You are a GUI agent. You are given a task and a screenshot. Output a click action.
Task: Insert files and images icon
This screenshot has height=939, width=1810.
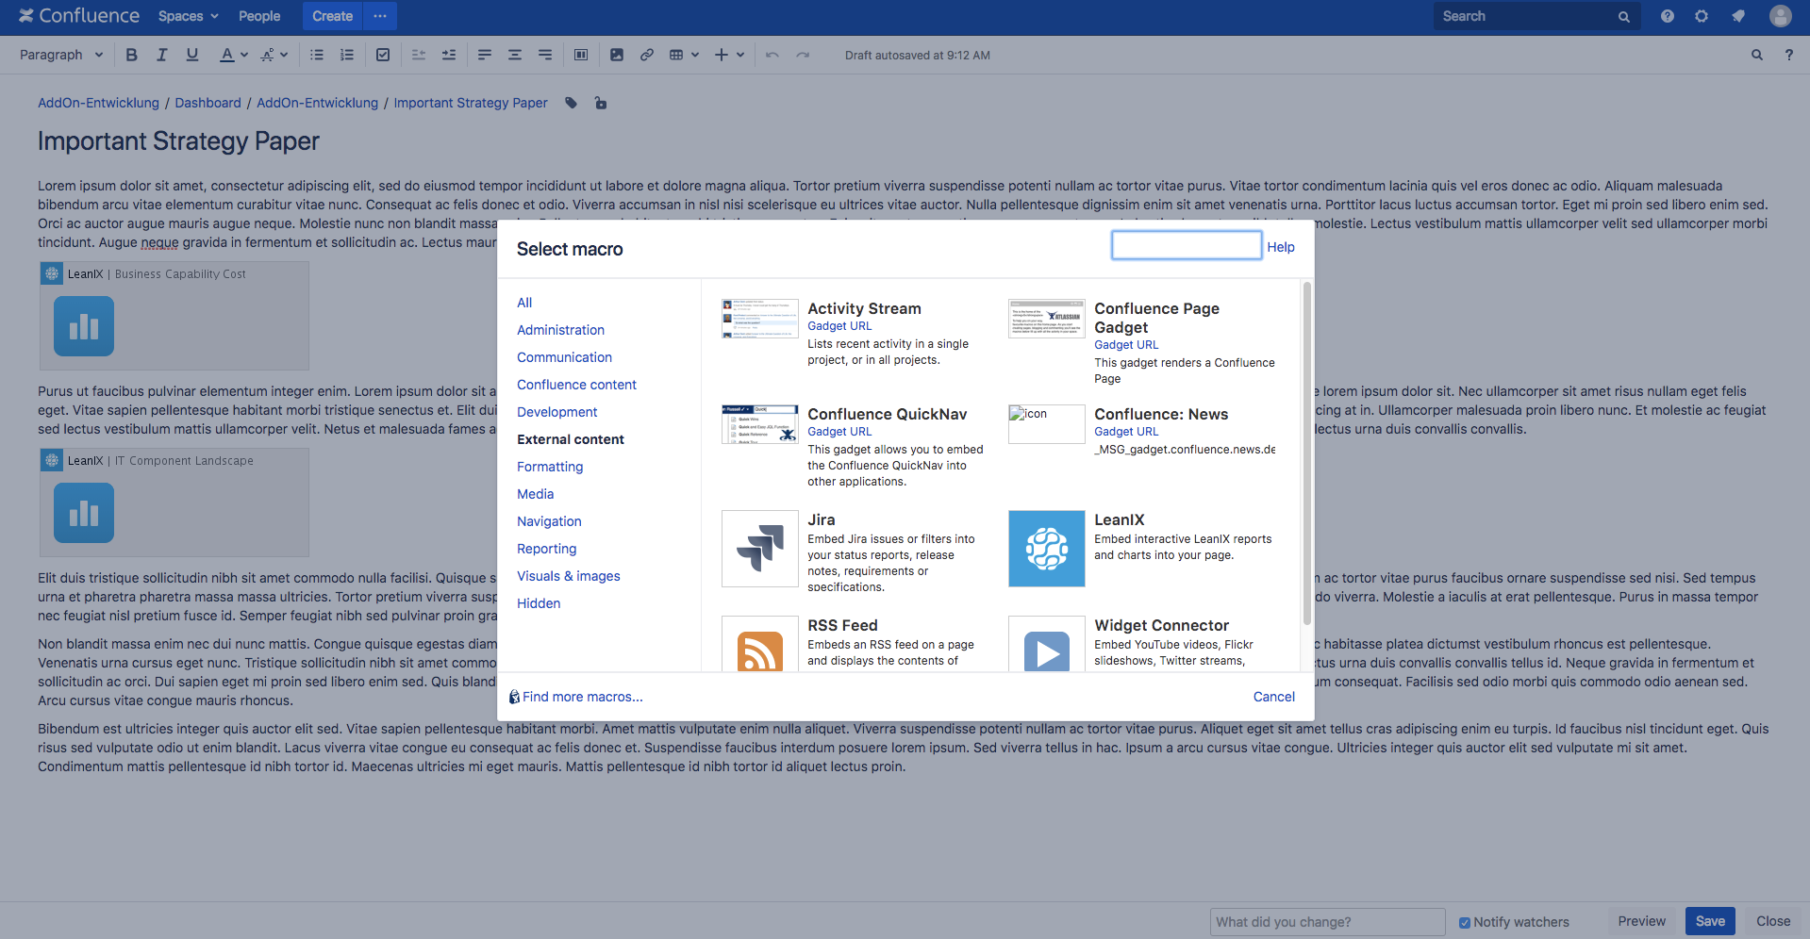click(x=617, y=55)
